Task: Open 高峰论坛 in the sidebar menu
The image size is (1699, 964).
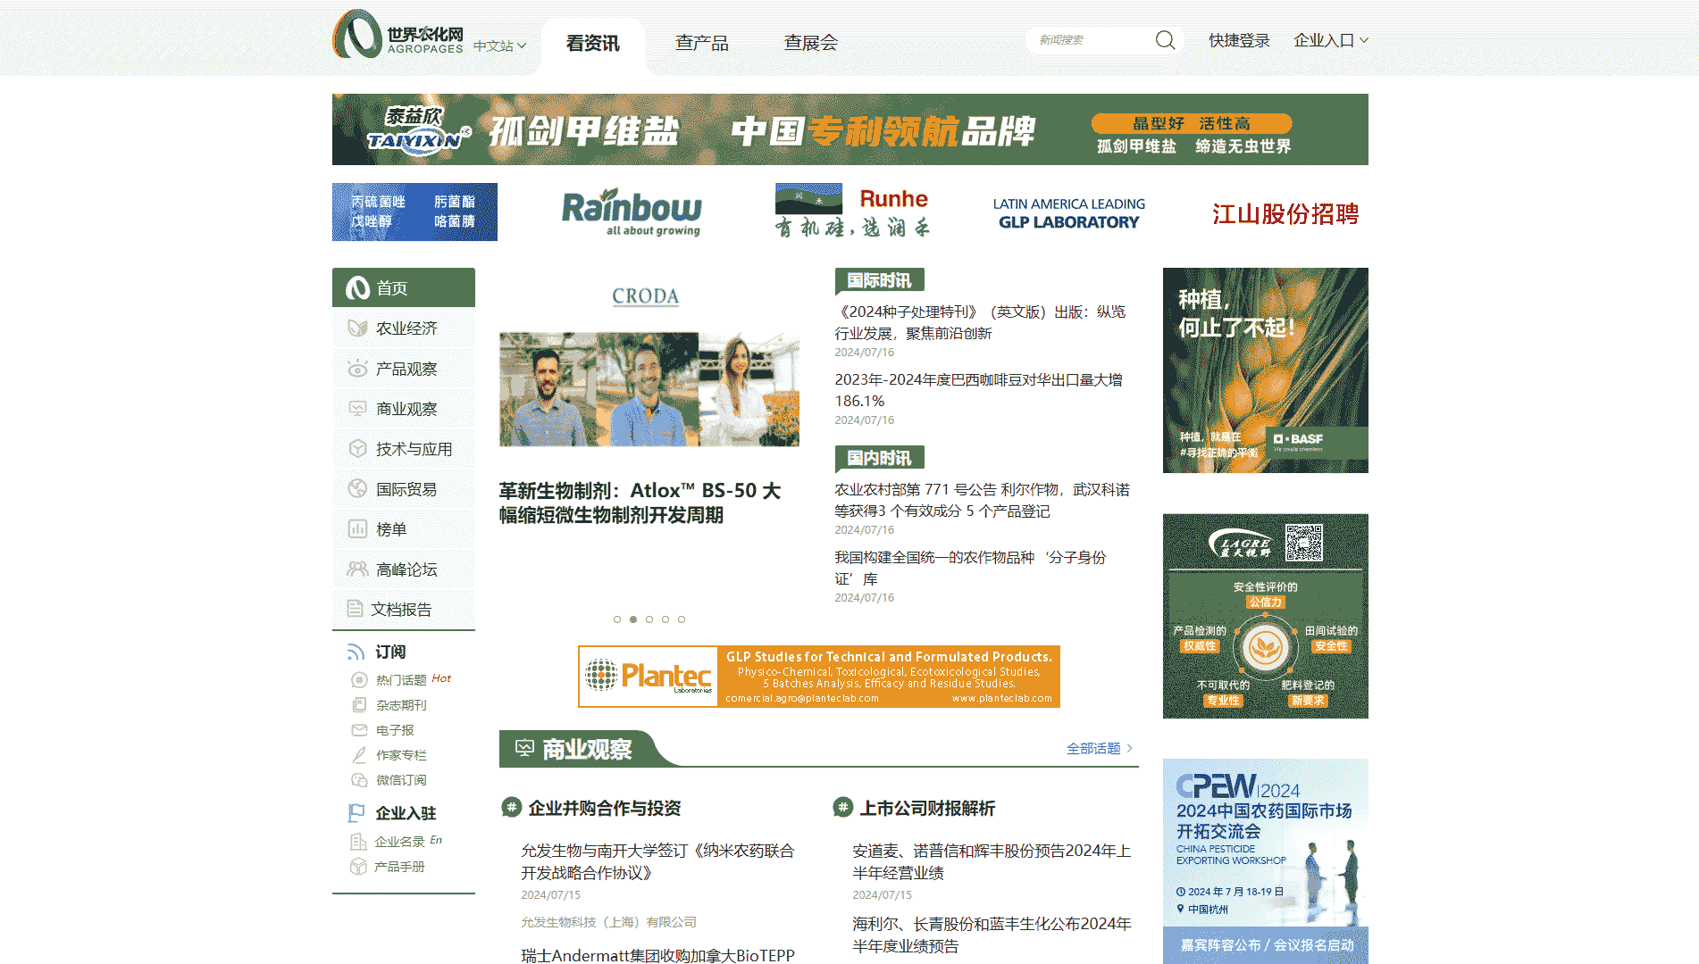Action: [404, 569]
